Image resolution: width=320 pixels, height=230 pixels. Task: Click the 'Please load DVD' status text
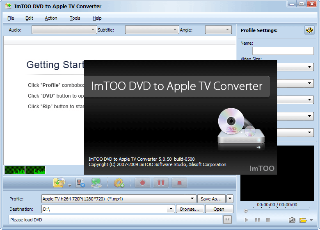[x=26, y=220]
